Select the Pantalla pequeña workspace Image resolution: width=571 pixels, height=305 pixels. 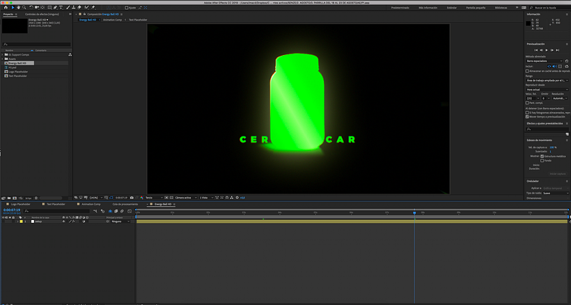476,8
